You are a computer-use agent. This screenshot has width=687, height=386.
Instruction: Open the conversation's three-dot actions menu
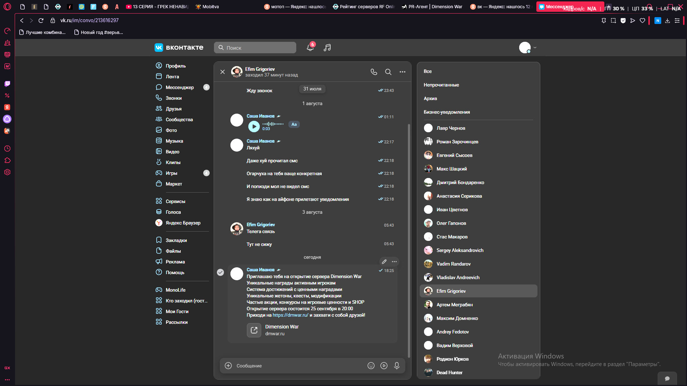403,72
